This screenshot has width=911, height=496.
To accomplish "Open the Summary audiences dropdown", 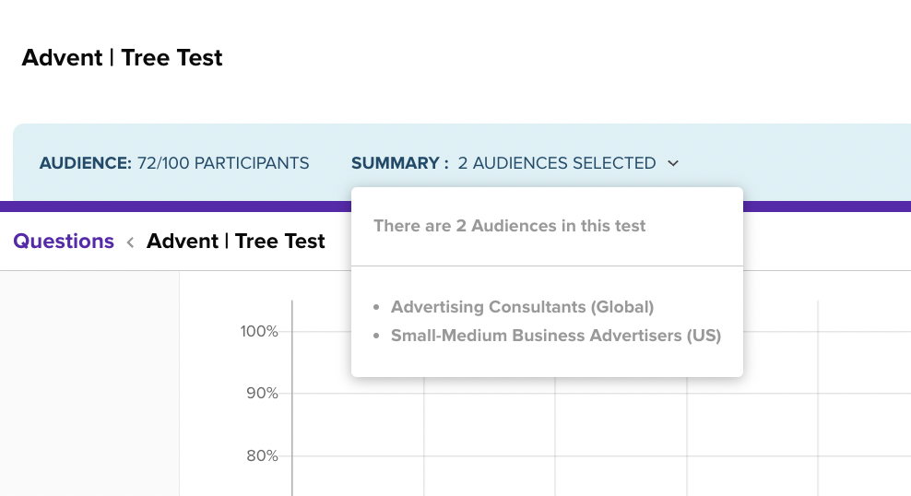I will coord(515,163).
